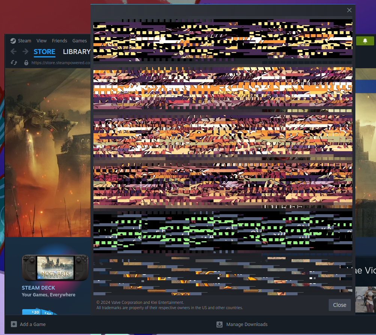
Task: Go back with the left arrow
Action: pyautogui.click(x=14, y=51)
